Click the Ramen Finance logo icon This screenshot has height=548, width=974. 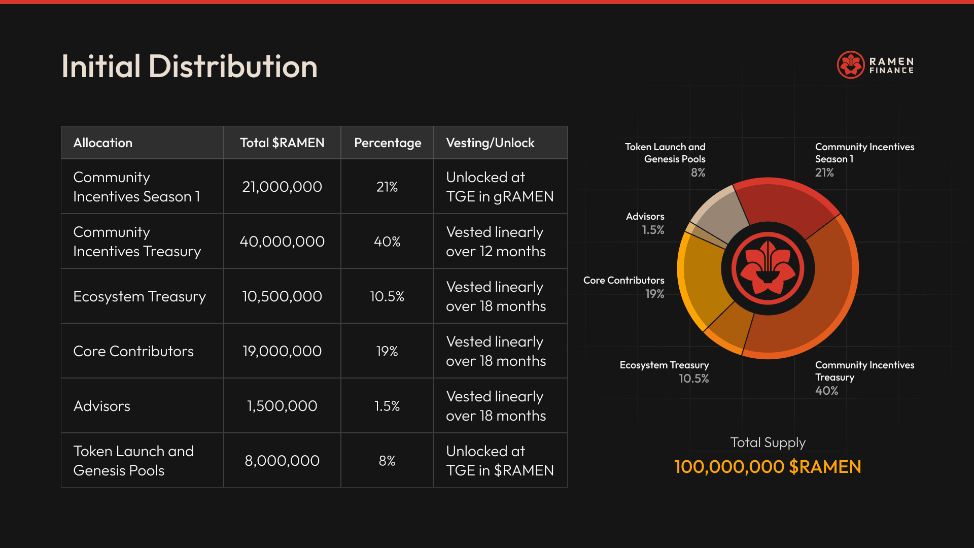click(x=850, y=65)
